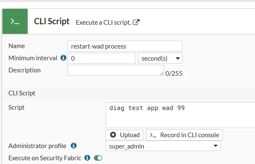
Task: Click the CLI Script section heading
Action: click(22, 93)
